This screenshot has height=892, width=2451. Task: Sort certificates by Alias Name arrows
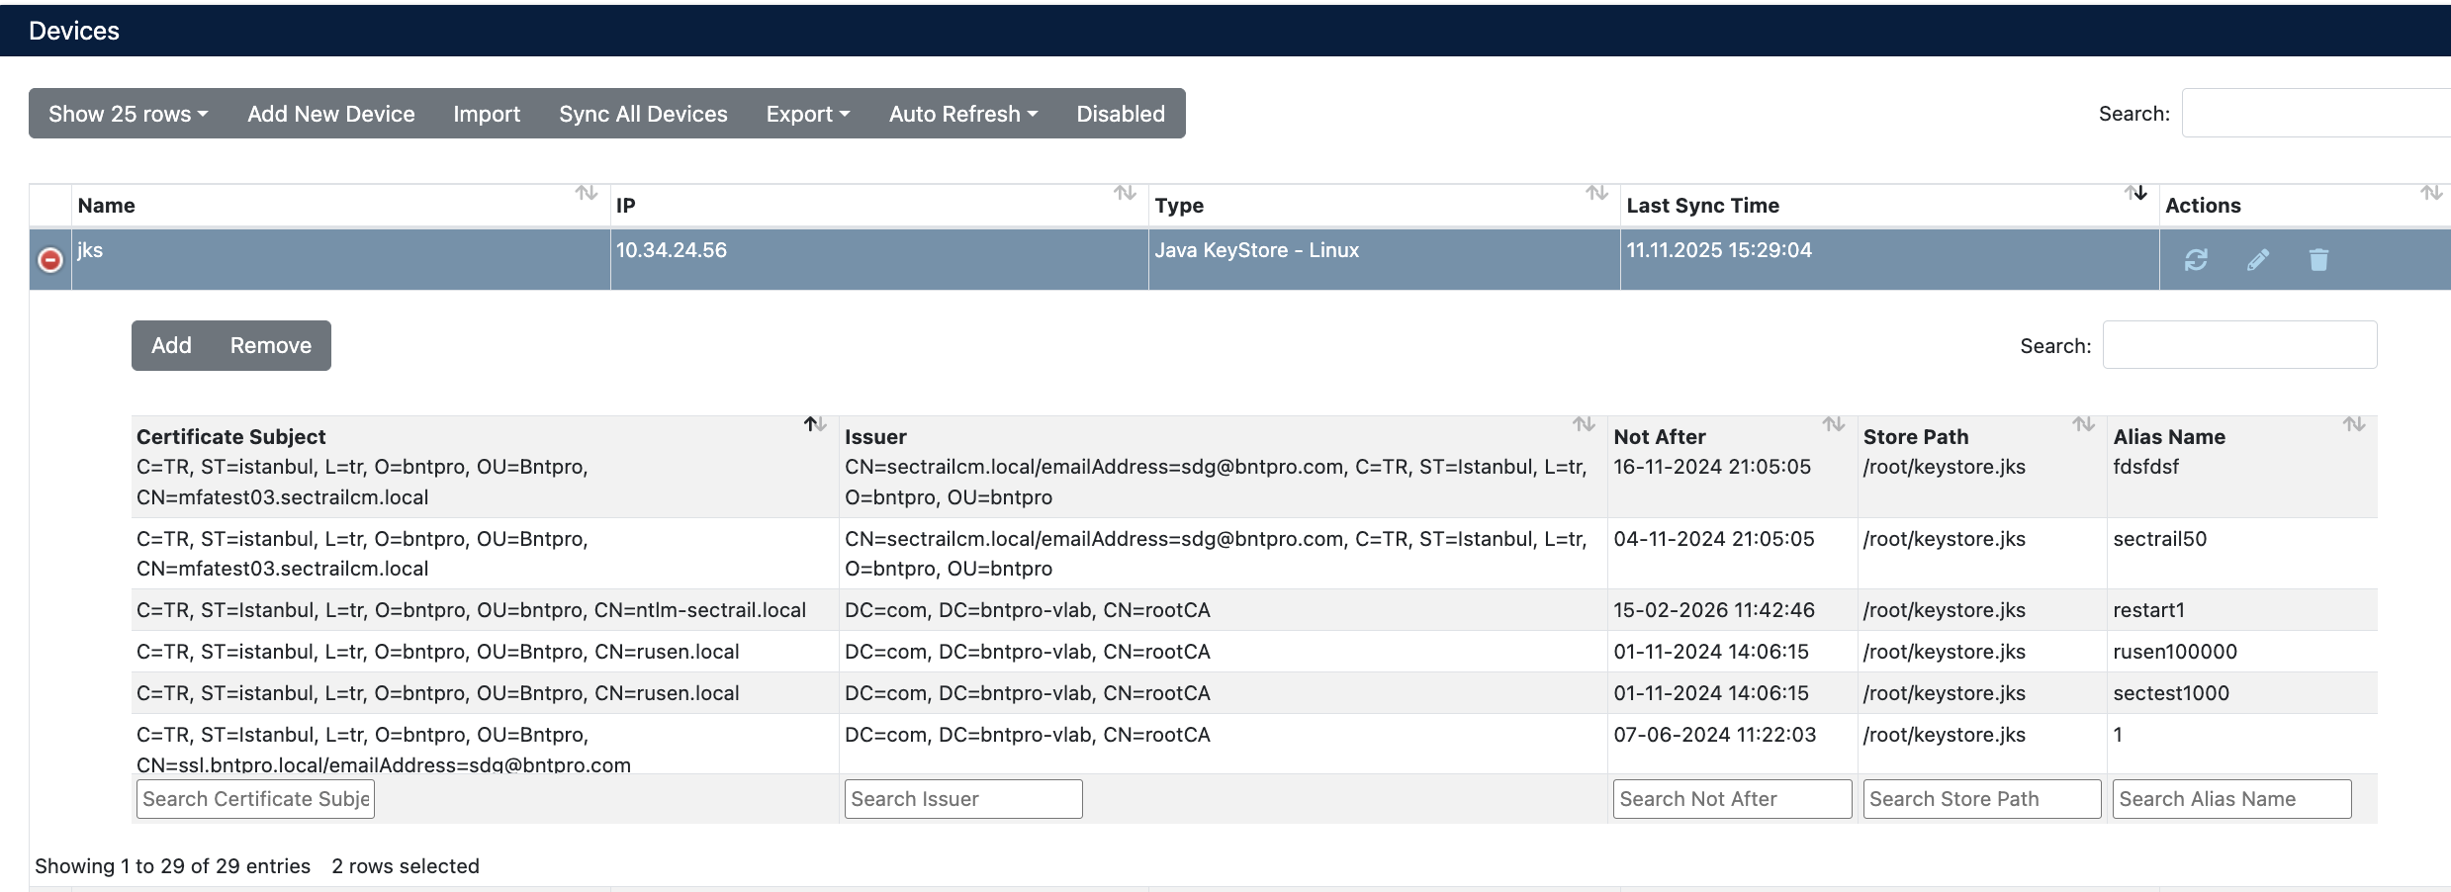(x=2354, y=424)
